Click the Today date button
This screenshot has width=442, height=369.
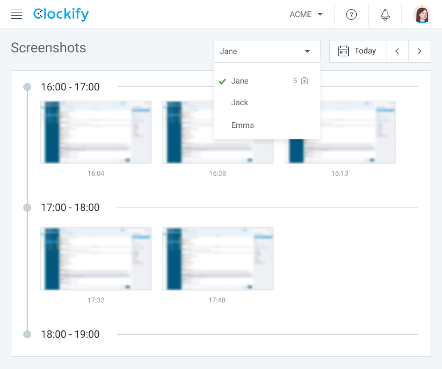[x=365, y=51]
